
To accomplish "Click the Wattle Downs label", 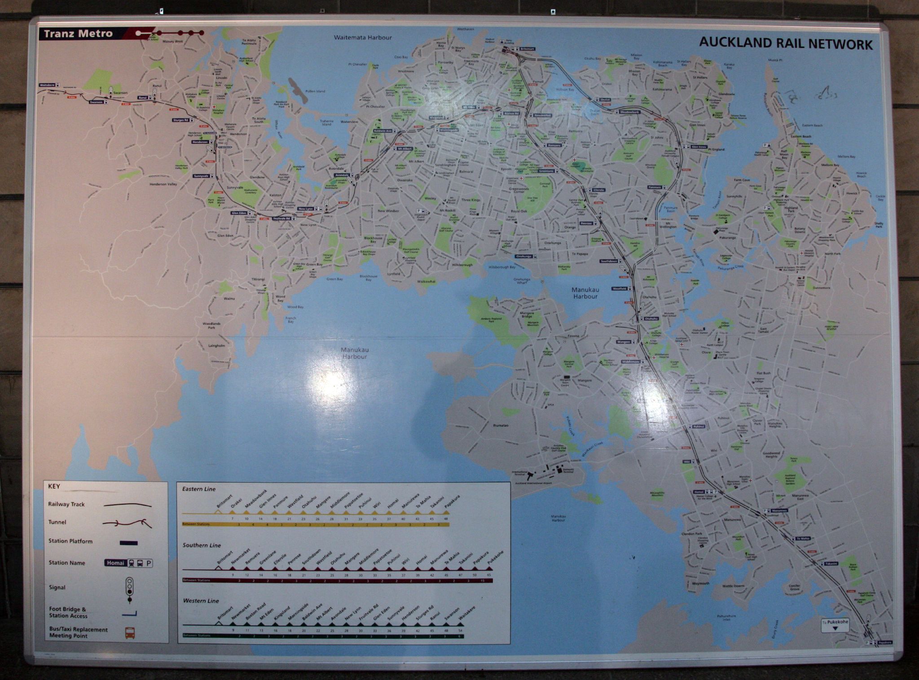I will tap(733, 586).
